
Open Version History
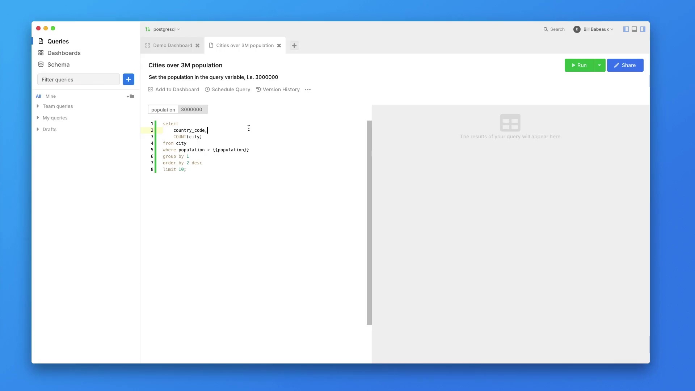[278, 89]
